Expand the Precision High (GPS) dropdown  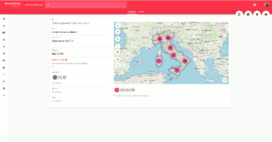80,54
